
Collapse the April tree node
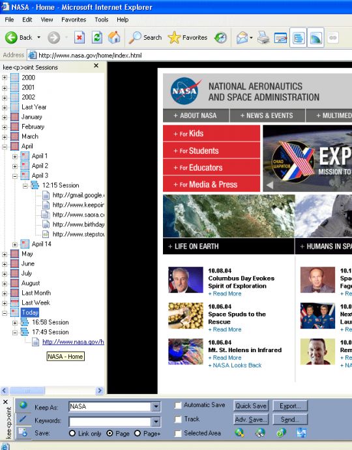point(5,146)
